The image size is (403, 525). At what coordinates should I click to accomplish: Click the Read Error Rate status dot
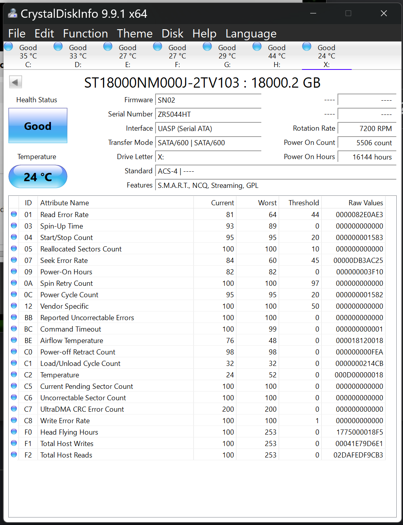coord(14,214)
